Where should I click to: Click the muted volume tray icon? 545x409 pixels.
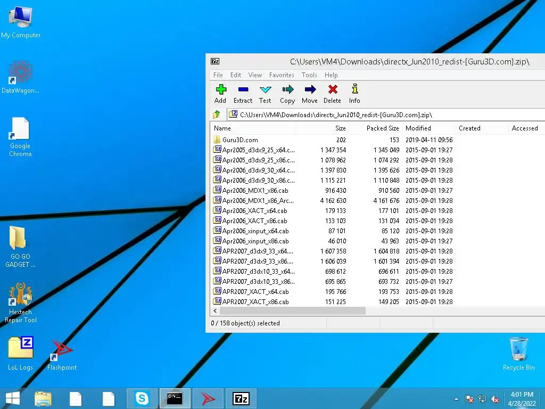pos(495,399)
